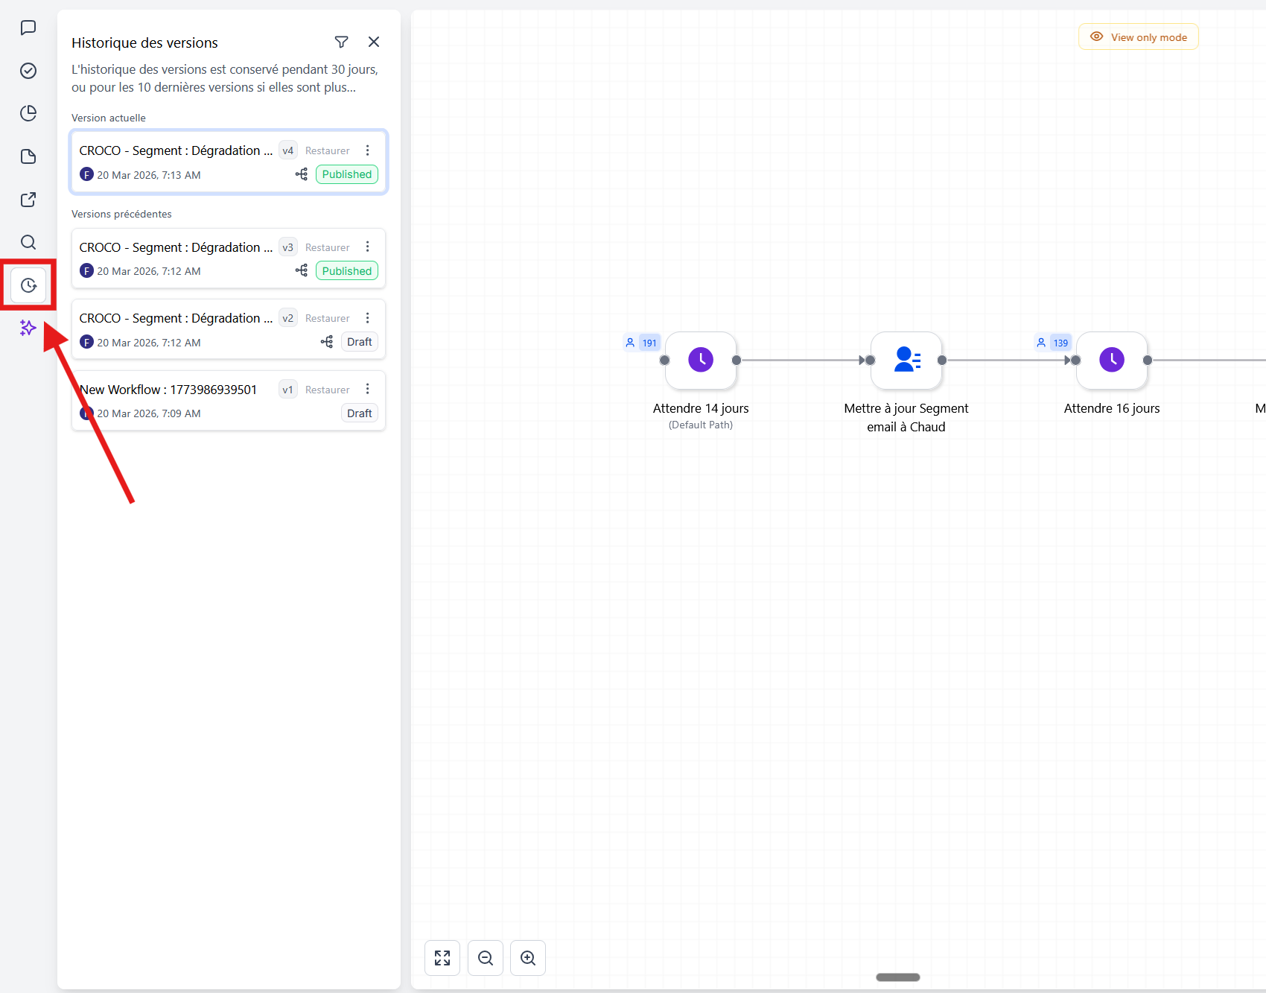Open the AI sparkle assistant icon

pos(28,328)
